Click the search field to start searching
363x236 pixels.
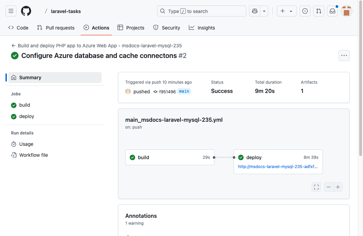(201, 11)
